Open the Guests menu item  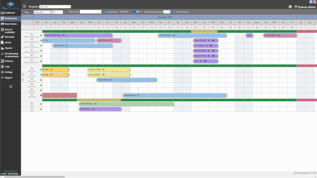(11, 43)
